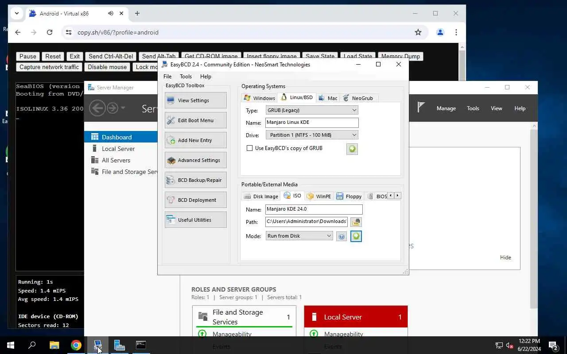This screenshot has height=354, width=567.
Task: Click the Manjaro KDE 24.0 ISO name field
Action: click(x=314, y=209)
